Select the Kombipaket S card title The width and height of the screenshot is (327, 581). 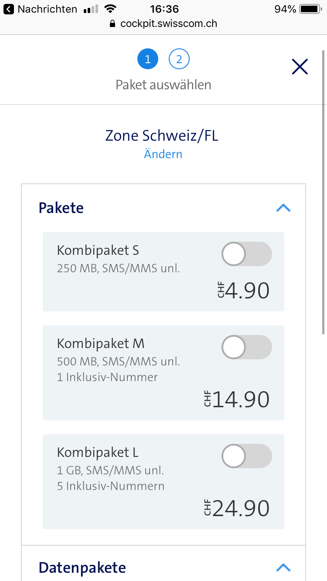pyautogui.click(x=98, y=250)
